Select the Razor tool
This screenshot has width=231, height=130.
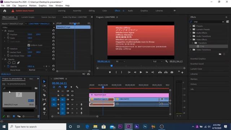pos(44,95)
